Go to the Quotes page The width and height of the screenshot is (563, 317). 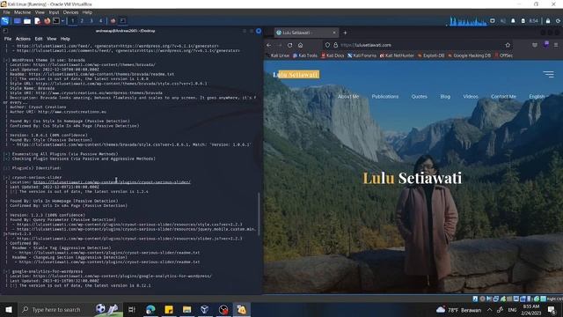click(419, 97)
